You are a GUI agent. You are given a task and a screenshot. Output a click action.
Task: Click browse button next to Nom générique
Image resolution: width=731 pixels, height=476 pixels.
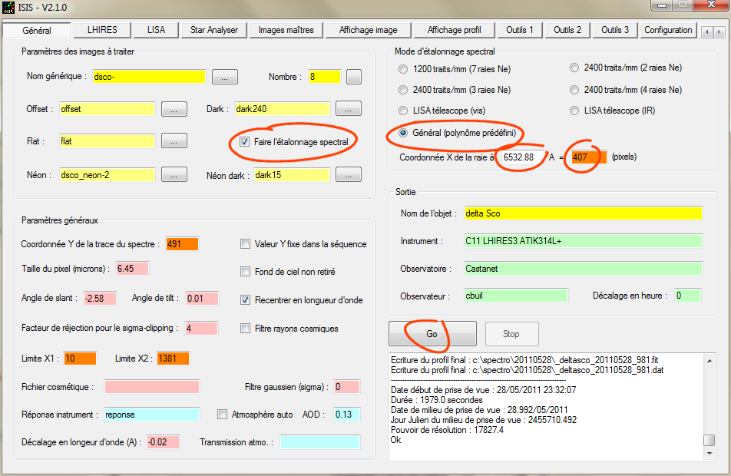click(x=225, y=77)
